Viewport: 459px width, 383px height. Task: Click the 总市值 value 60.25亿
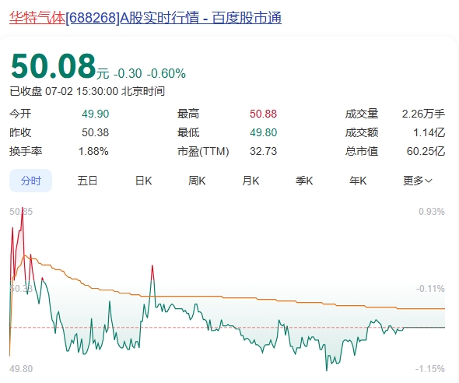tap(426, 151)
